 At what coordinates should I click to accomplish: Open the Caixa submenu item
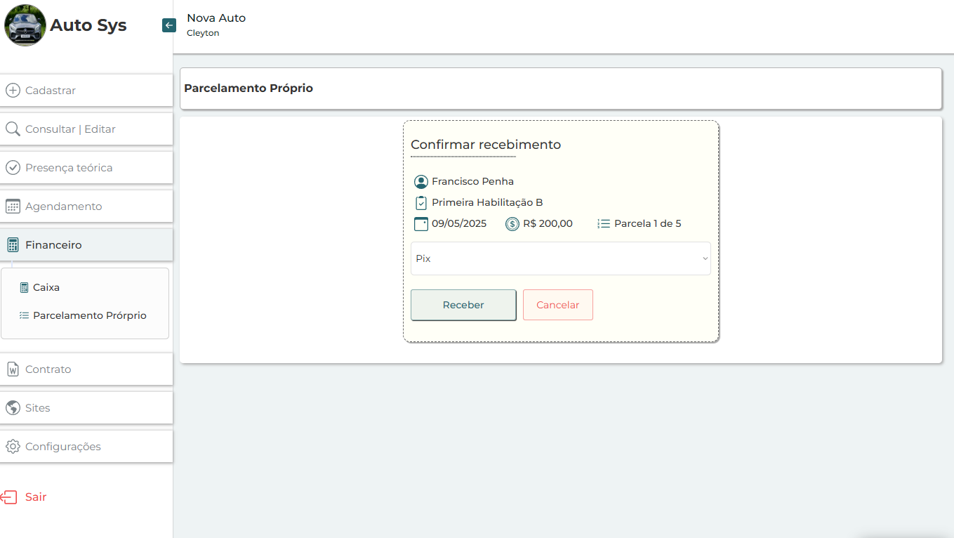pos(46,287)
